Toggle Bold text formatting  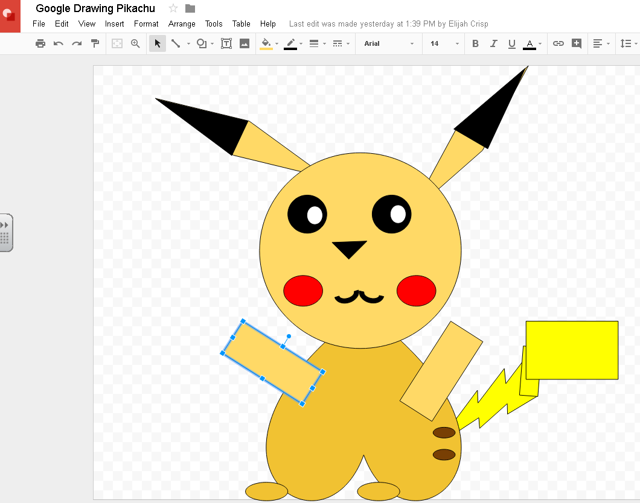pyautogui.click(x=475, y=43)
